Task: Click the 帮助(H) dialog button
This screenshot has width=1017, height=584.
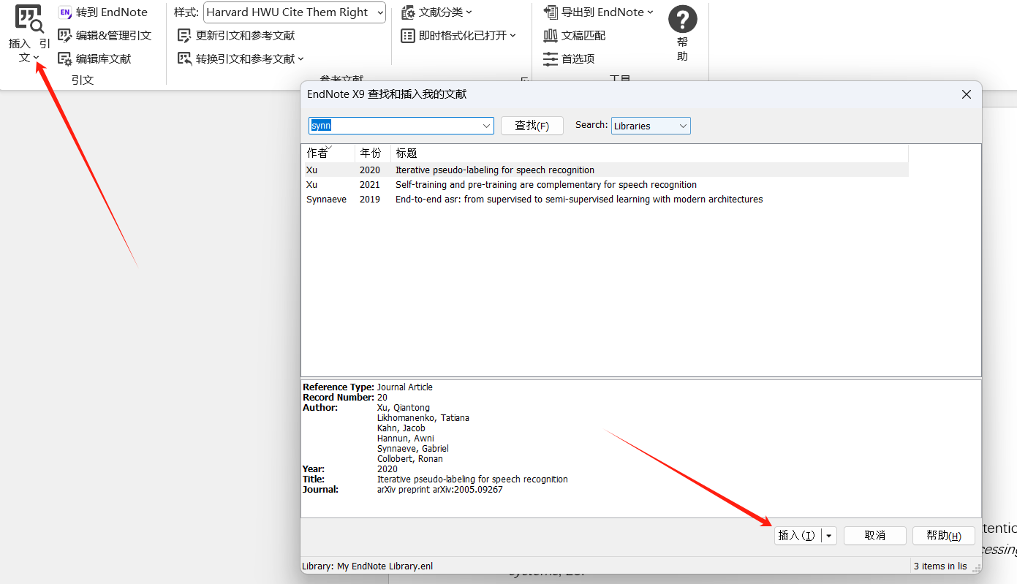Action: [944, 536]
